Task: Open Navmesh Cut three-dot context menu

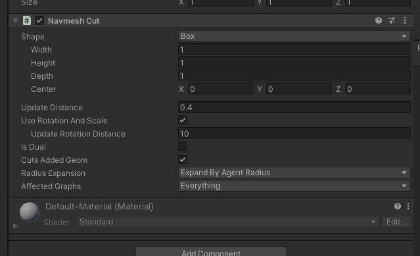Action: point(405,20)
